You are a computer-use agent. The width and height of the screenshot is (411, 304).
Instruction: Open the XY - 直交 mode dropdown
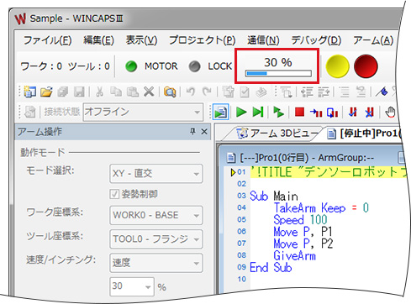156,174
